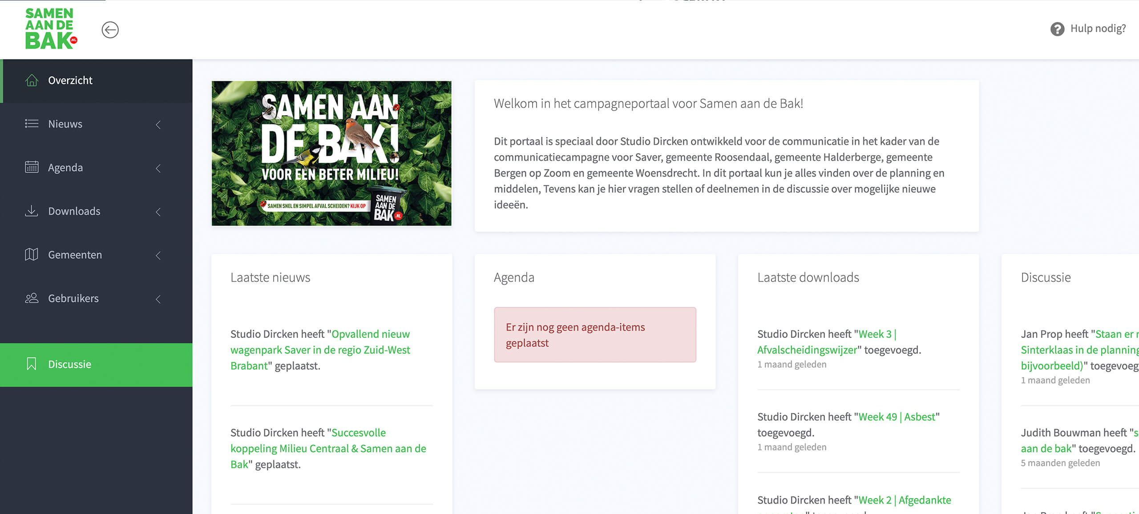
Task: Click the Gemeenten map icon
Action: 32,254
